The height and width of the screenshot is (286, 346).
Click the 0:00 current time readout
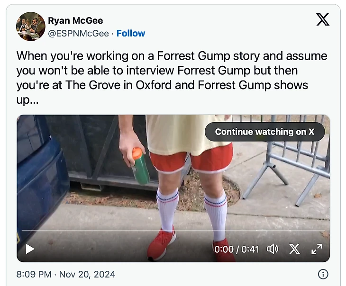[x=223, y=249]
